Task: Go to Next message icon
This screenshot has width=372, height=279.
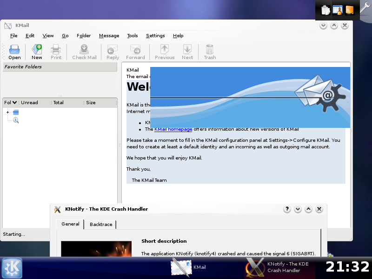Action: click(x=187, y=49)
